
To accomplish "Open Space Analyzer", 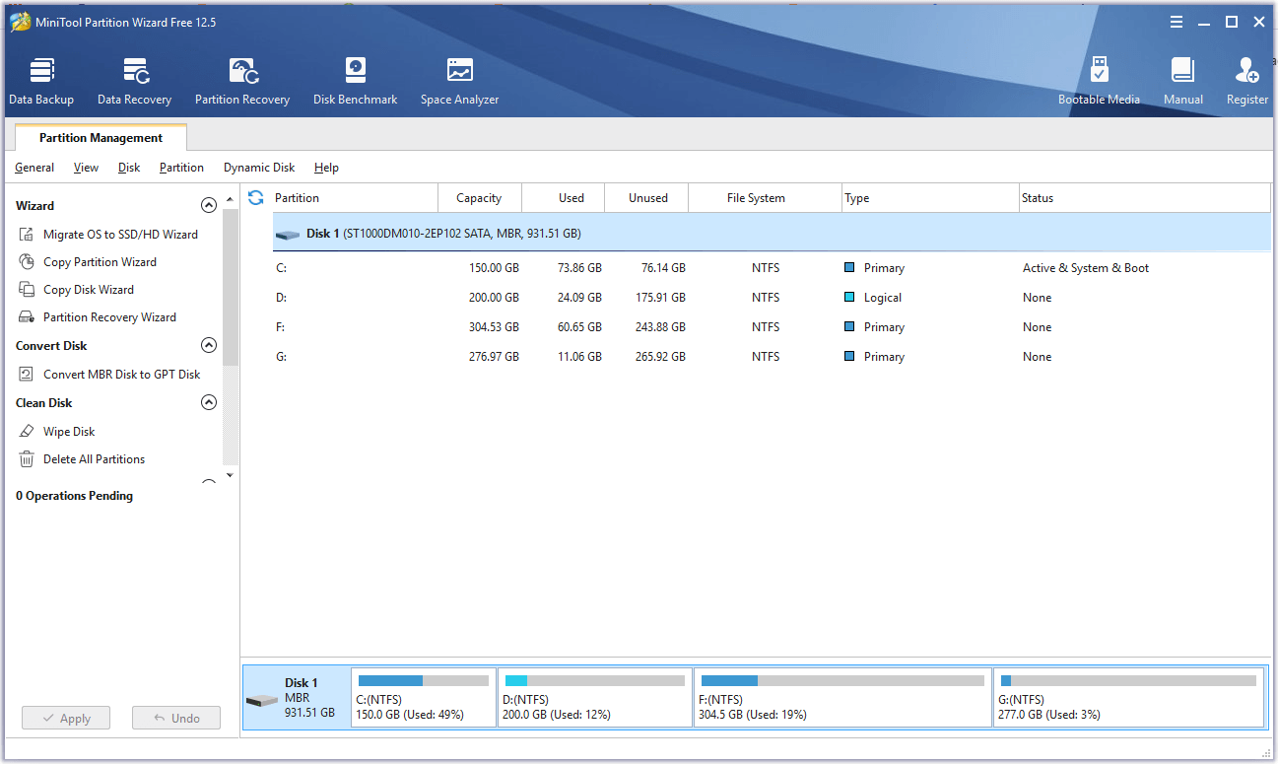I will (459, 81).
